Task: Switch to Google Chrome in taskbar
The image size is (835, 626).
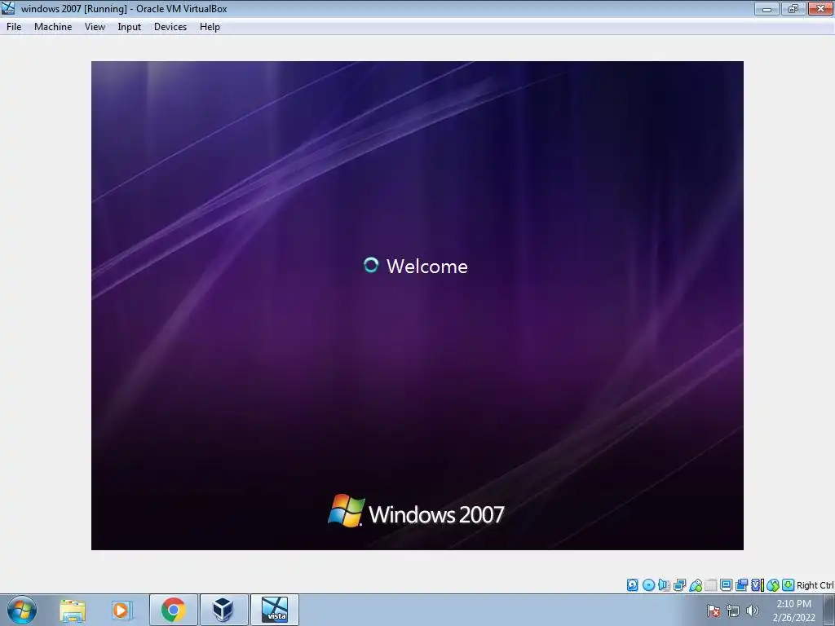Action: tap(174, 610)
